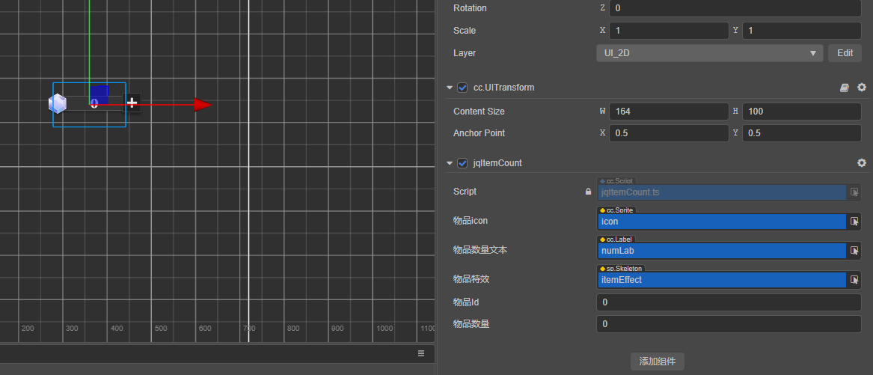873x375 pixels.
Task: Focus Content Size W field showing 164
Action: pos(669,112)
